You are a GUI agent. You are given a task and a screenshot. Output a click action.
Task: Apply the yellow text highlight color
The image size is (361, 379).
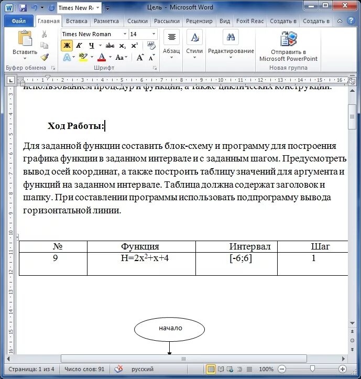[x=83, y=57]
